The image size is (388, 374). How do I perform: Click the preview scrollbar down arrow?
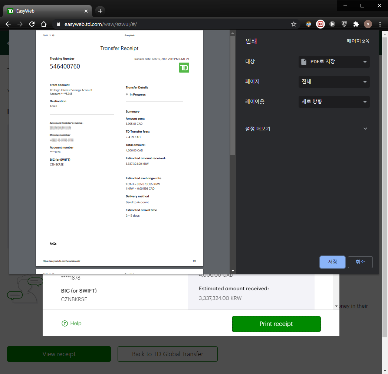(233, 271)
